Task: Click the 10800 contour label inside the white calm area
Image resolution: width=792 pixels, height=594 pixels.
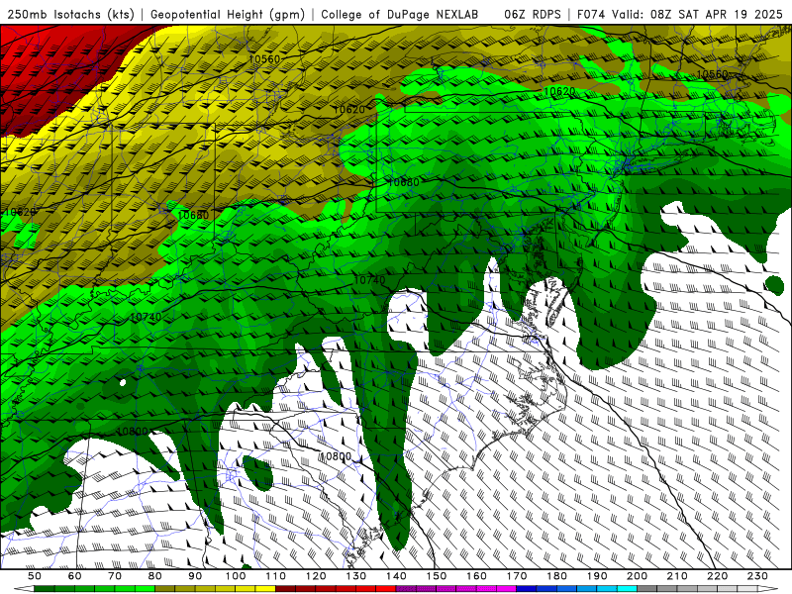Action: [x=336, y=456]
